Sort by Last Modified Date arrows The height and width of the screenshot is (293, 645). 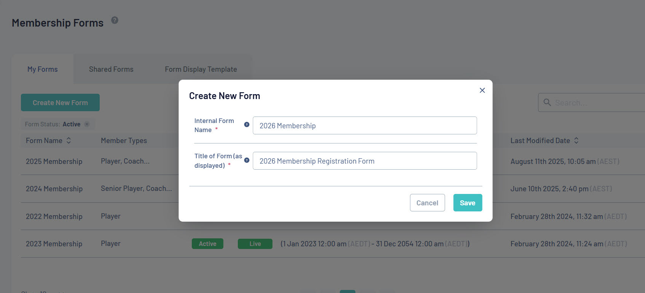pos(576,140)
